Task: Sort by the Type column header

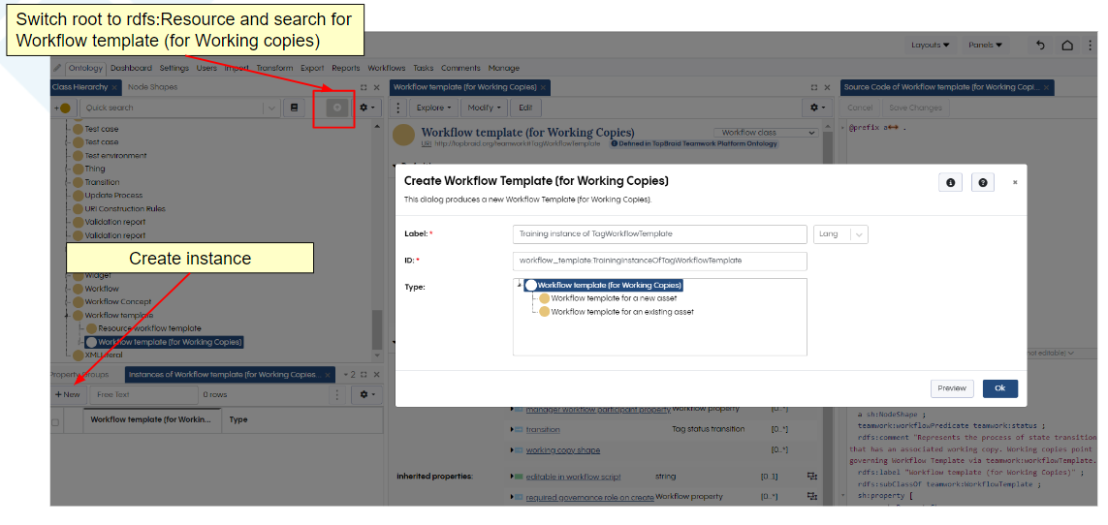Action: (x=238, y=419)
